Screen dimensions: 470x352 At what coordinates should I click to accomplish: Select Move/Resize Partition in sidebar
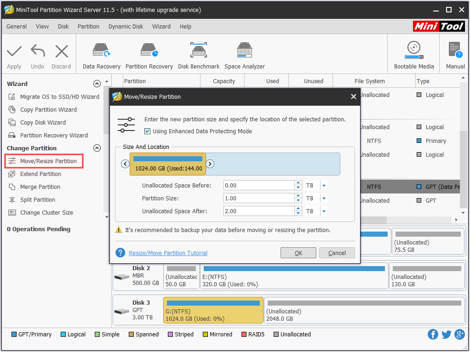tap(44, 161)
